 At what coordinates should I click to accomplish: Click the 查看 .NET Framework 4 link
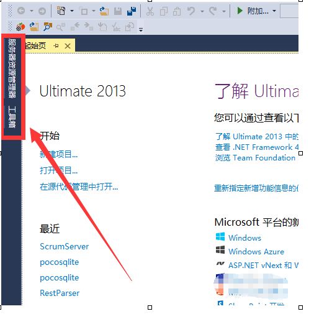point(257,147)
